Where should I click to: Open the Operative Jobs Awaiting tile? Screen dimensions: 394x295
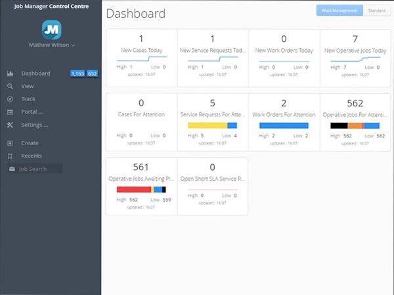tap(141, 186)
